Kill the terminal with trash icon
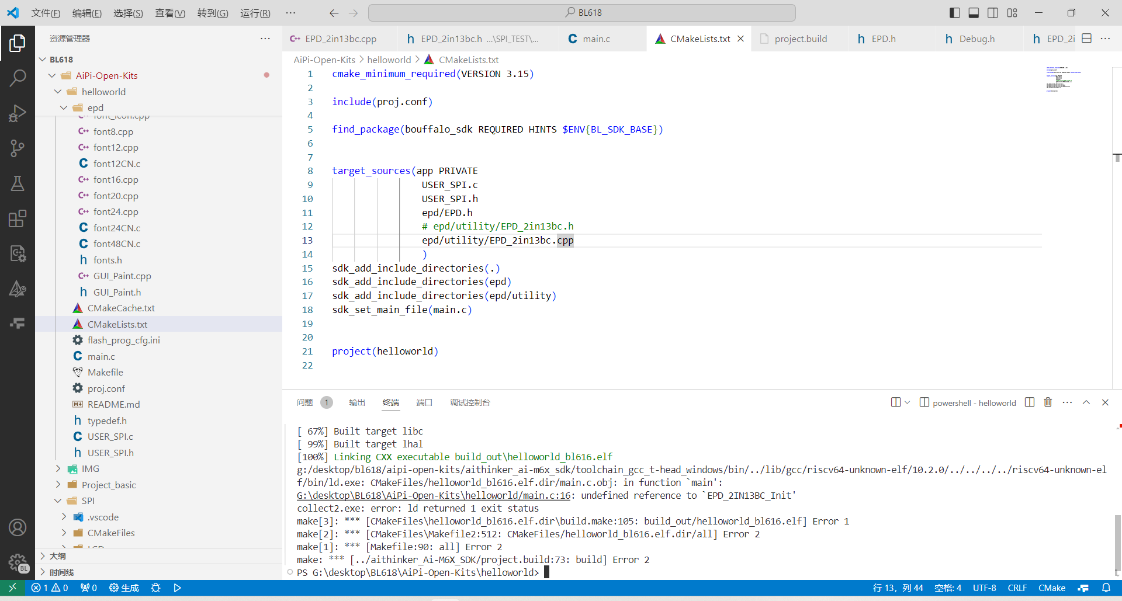Viewport: 1122px width, 601px height. click(1048, 402)
